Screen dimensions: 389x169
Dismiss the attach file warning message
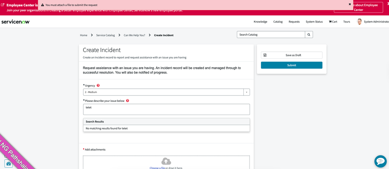[350, 4]
